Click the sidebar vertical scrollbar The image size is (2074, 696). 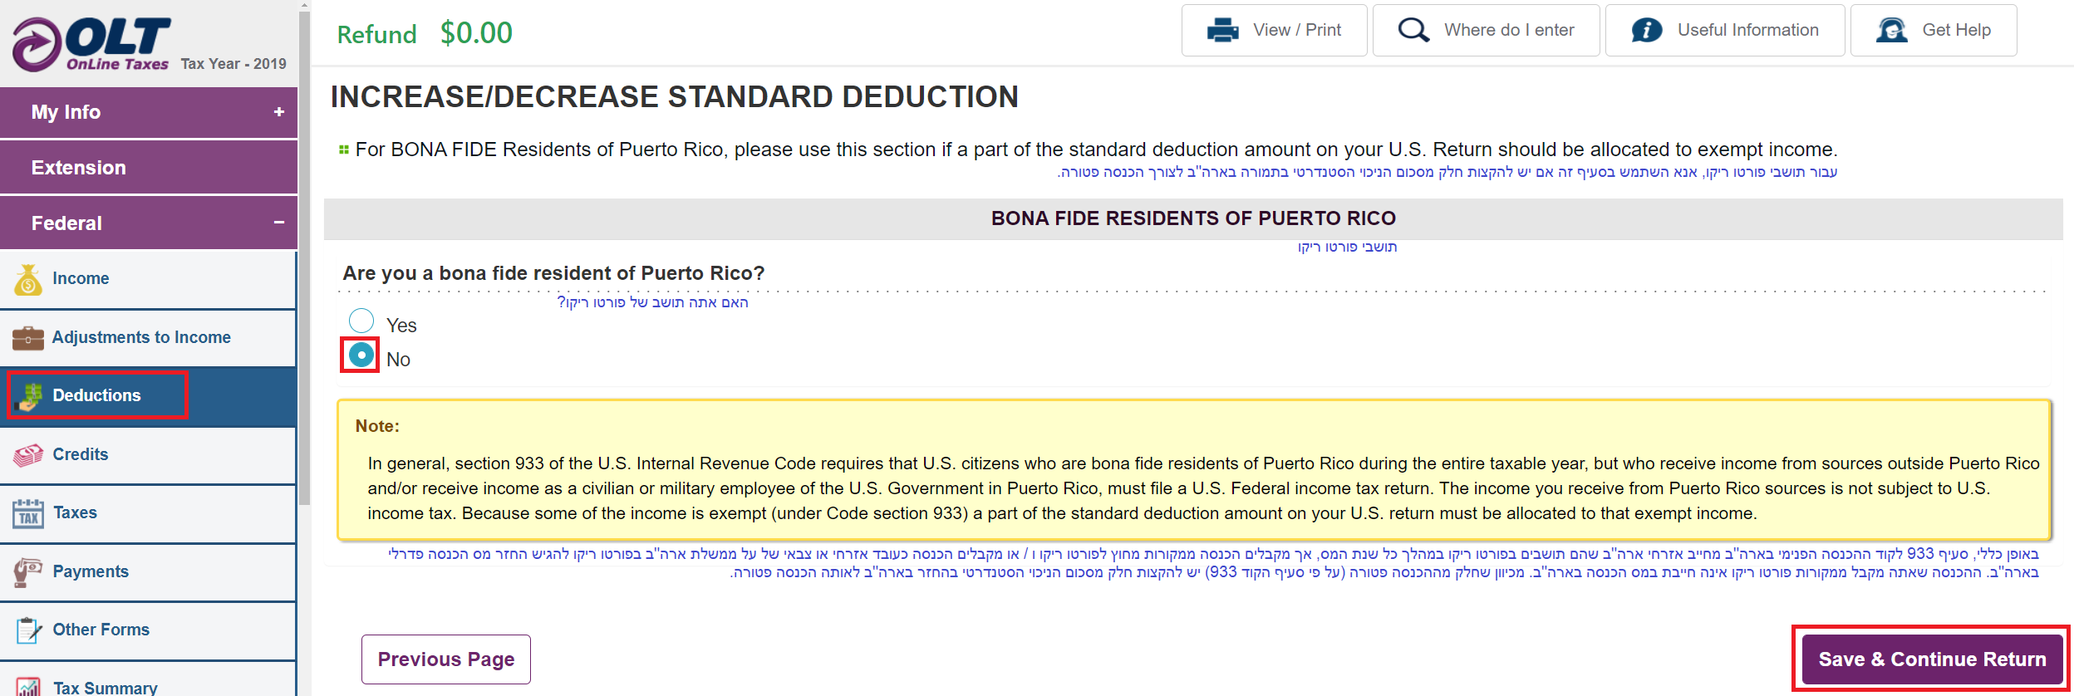(304, 257)
